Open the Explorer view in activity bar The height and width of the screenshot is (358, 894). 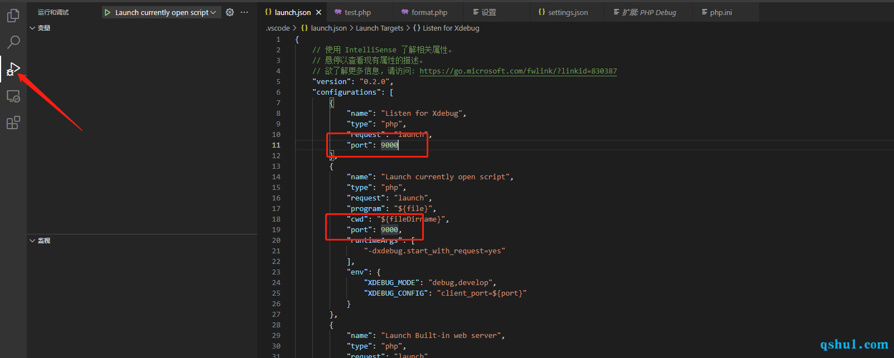(x=13, y=16)
